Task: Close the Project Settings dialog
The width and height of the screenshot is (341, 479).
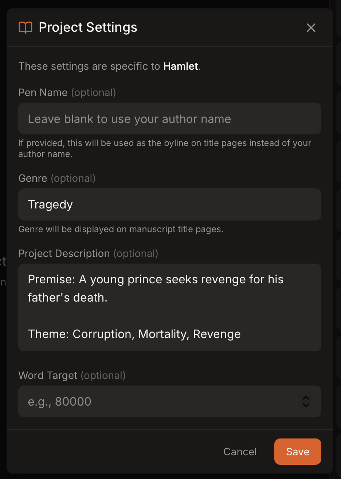Action: click(x=311, y=27)
